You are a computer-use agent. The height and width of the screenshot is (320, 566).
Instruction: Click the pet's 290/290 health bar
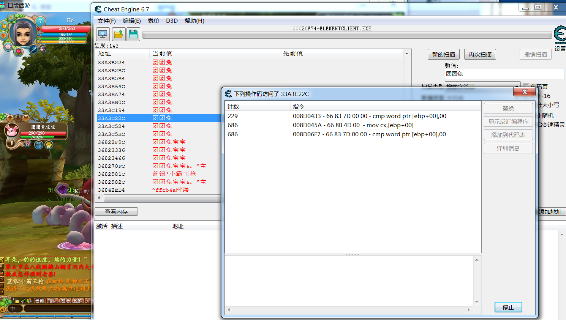(x=44, y=133)
